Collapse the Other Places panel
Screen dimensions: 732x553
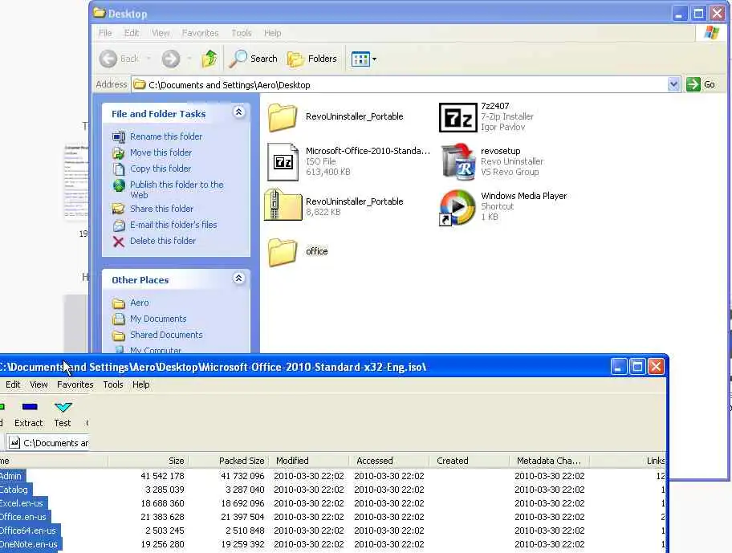(238, 279)
